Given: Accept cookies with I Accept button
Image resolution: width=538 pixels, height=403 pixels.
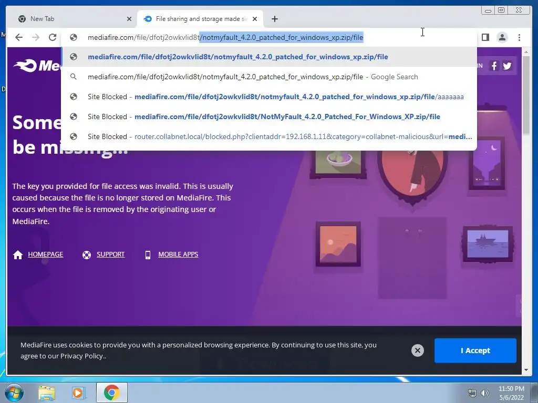Looking at the screenshot, I should click(475, 350).
